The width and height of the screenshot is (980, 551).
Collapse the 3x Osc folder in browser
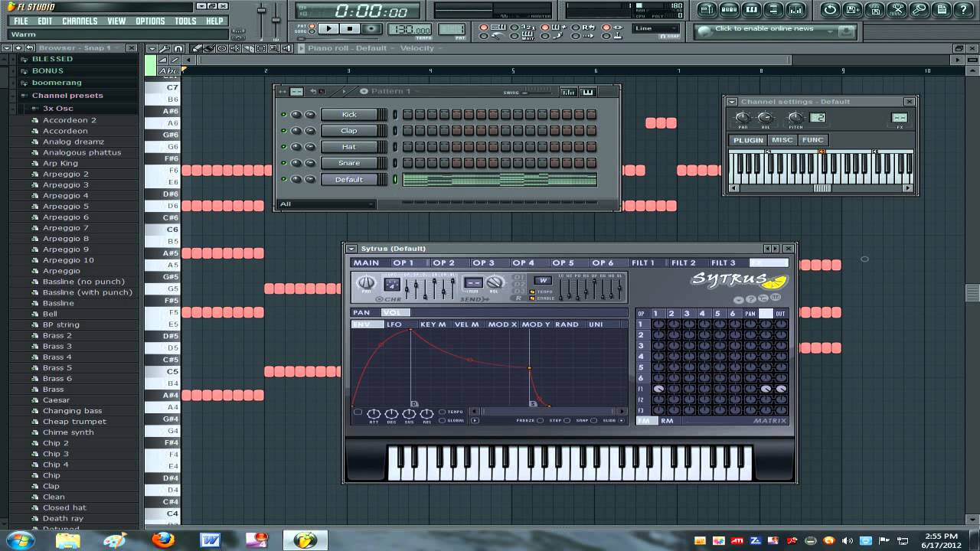pos(35,109)
